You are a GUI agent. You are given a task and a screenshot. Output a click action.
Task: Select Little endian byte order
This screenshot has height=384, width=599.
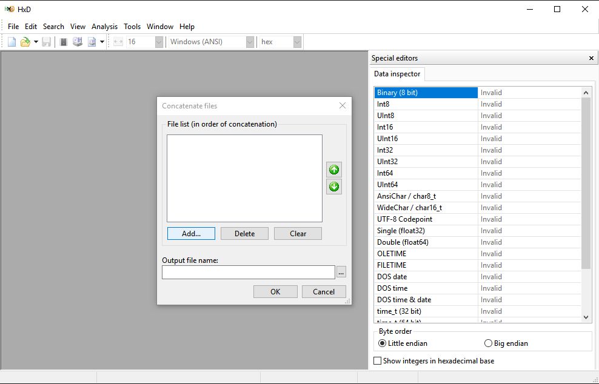pyautogui.click(x=382, y=343)
